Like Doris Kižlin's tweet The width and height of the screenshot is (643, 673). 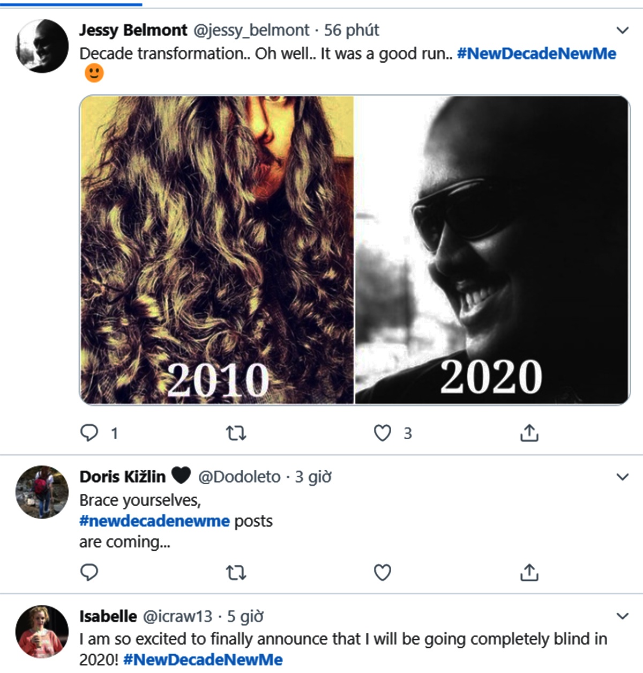tap(382, 573)
